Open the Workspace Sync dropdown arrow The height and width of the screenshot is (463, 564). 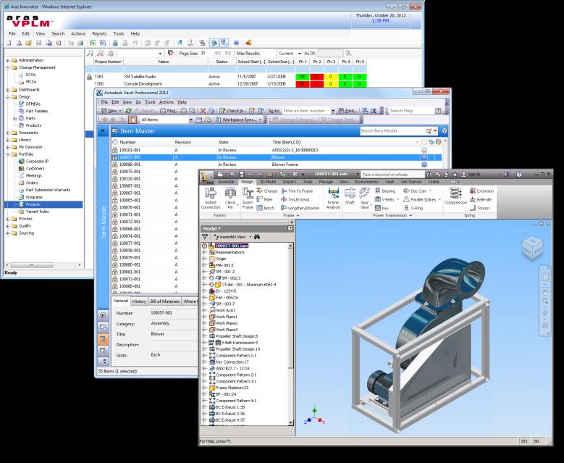click(x=260, y=120)
